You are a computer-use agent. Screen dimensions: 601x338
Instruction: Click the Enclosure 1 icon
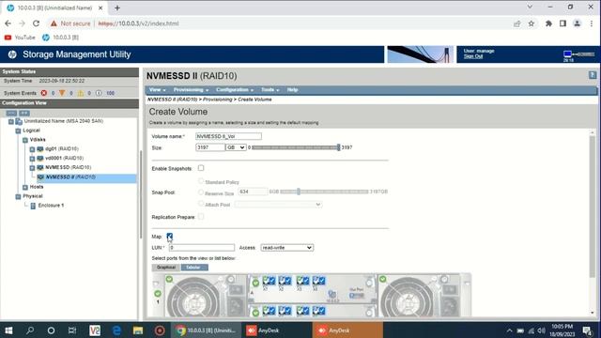point(33,206)
